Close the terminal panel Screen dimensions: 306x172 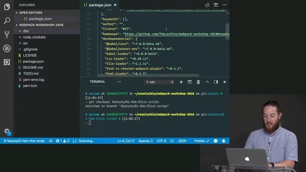tap(224, 82)
